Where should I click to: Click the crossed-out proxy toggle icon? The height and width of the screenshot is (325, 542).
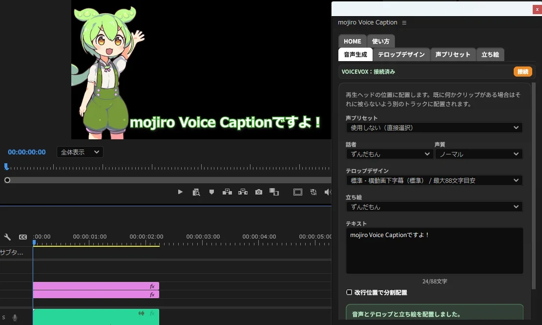(x=313, y=192)
